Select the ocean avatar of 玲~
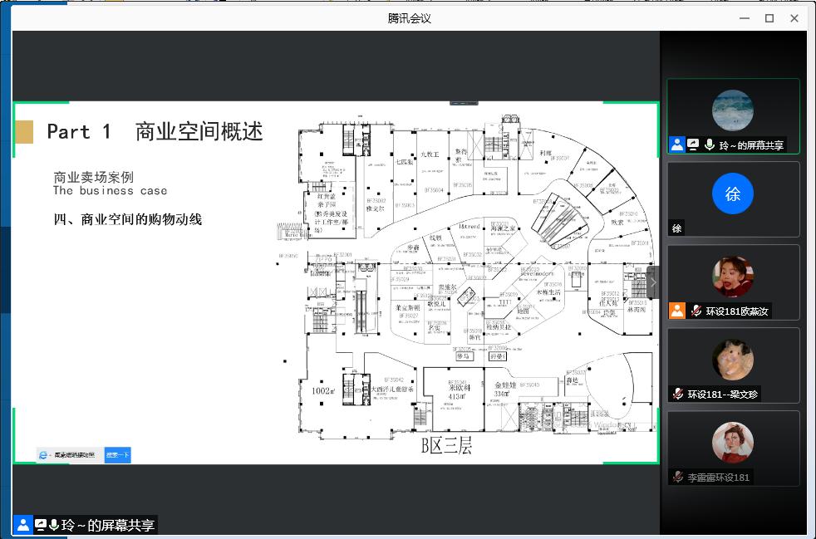Image resolution: width=816 pixels, height=539 pixels. click(x=732, y=110)
